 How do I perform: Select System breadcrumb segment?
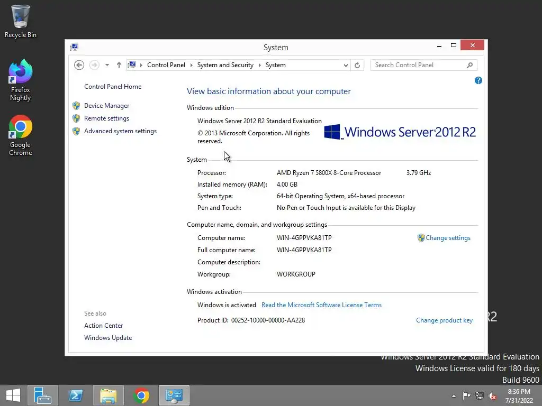(275, 65)
